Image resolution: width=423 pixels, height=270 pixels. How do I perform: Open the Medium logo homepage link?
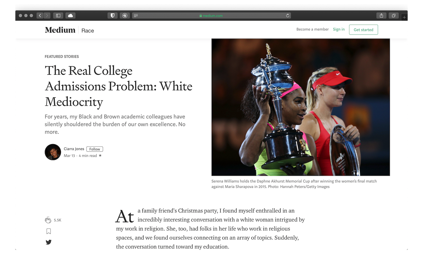[x=60, y=30]
